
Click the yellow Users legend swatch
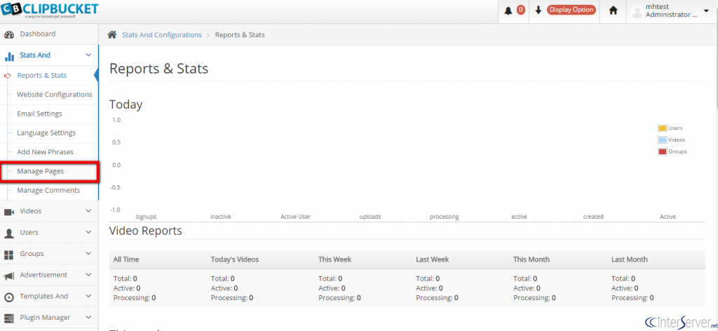click(x=662, y=128)
